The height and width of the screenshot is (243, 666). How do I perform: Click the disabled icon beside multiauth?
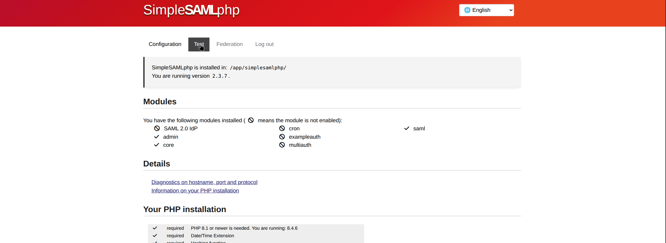point(282,145)
